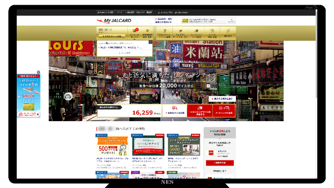
Task: Click the red mile exchange icon button
Action: (x=224, y=110)
